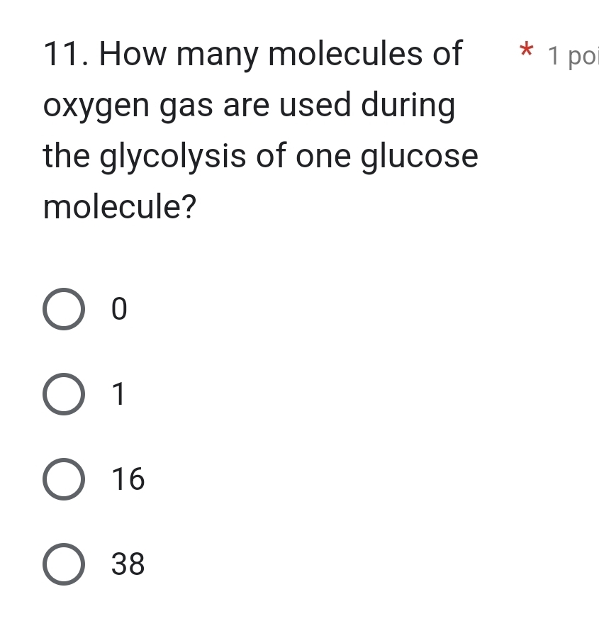Select the radio button for answer 16
The height and width of the screenshot is (621, 599).
pyautogui.click(x=64, y=480)
